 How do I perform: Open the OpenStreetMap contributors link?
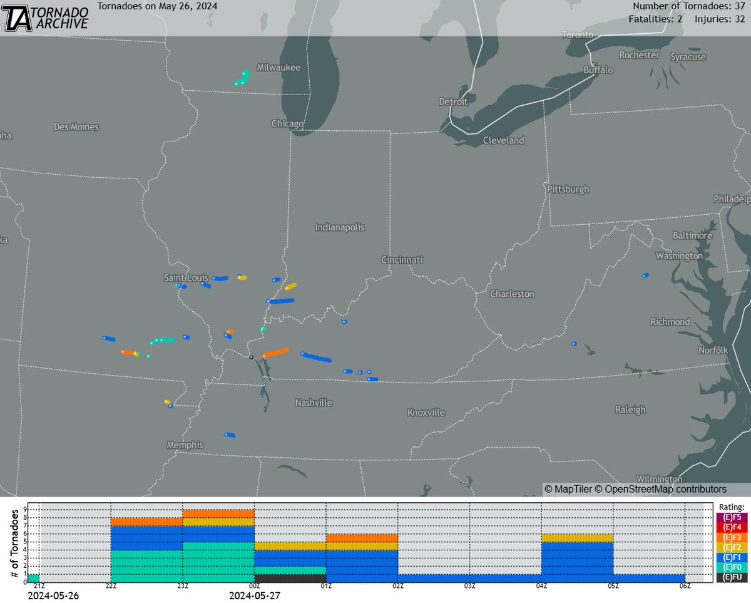point(660,489)
